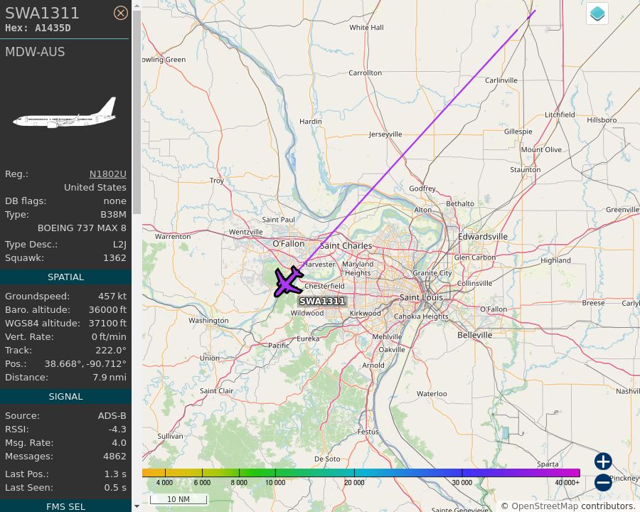Click the Jerseyville label on the map

click(x=385, y=134)
